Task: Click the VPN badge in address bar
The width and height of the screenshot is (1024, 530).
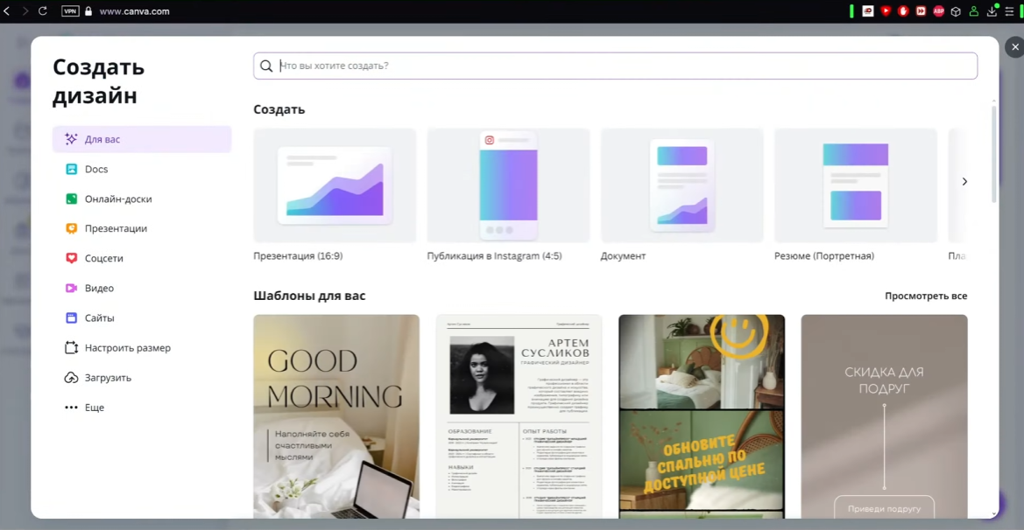Action: (70, 11)
